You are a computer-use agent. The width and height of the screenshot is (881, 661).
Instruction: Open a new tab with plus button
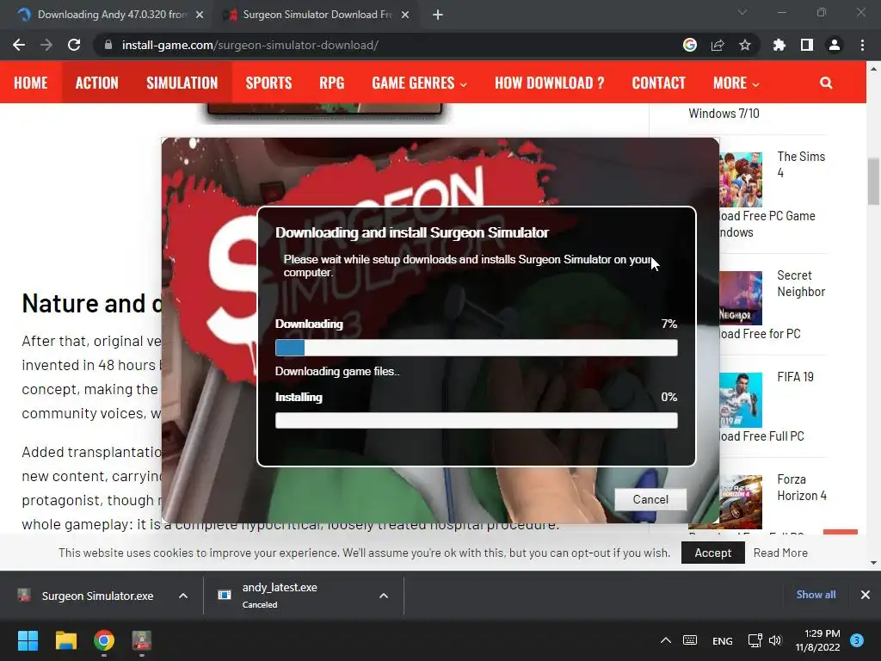pos(438,15)
